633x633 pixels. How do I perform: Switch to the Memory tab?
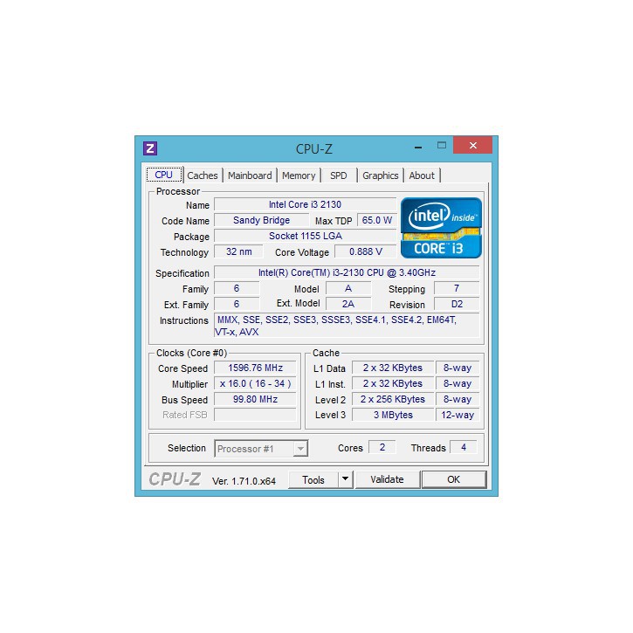tap(299, 175)
